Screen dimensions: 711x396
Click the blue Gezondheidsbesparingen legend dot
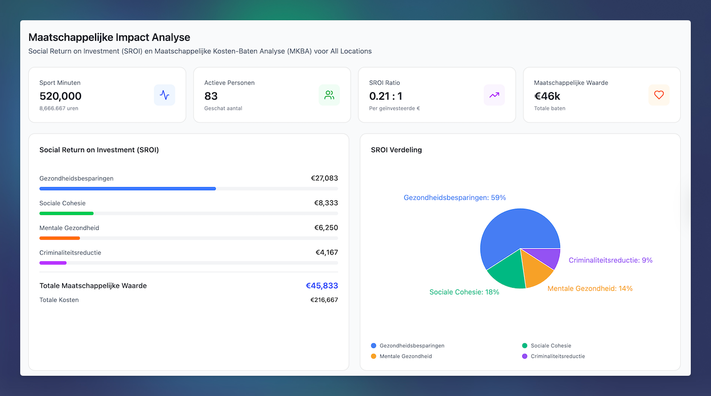click(374, 345)
